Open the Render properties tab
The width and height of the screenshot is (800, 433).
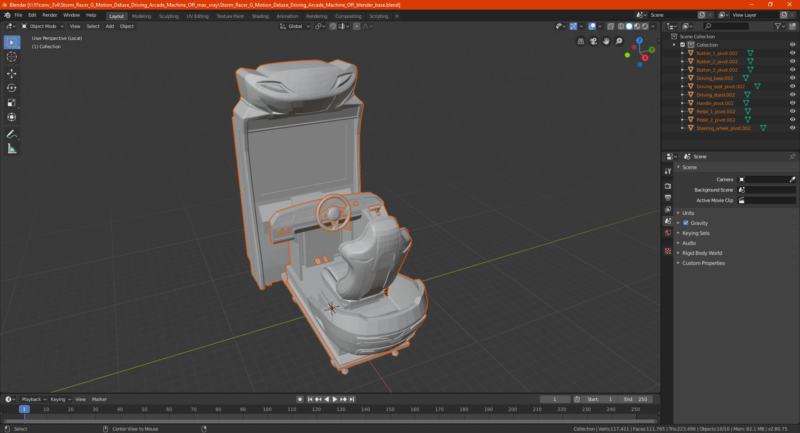pos(668,186)
